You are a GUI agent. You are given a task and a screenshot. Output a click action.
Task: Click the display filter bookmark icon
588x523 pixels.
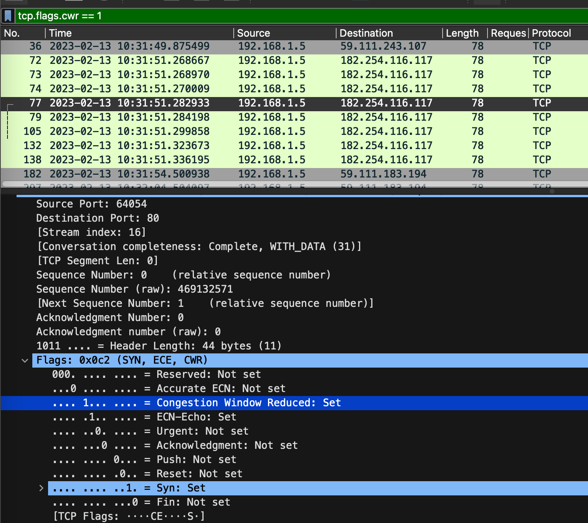click(x=8, y=16)
